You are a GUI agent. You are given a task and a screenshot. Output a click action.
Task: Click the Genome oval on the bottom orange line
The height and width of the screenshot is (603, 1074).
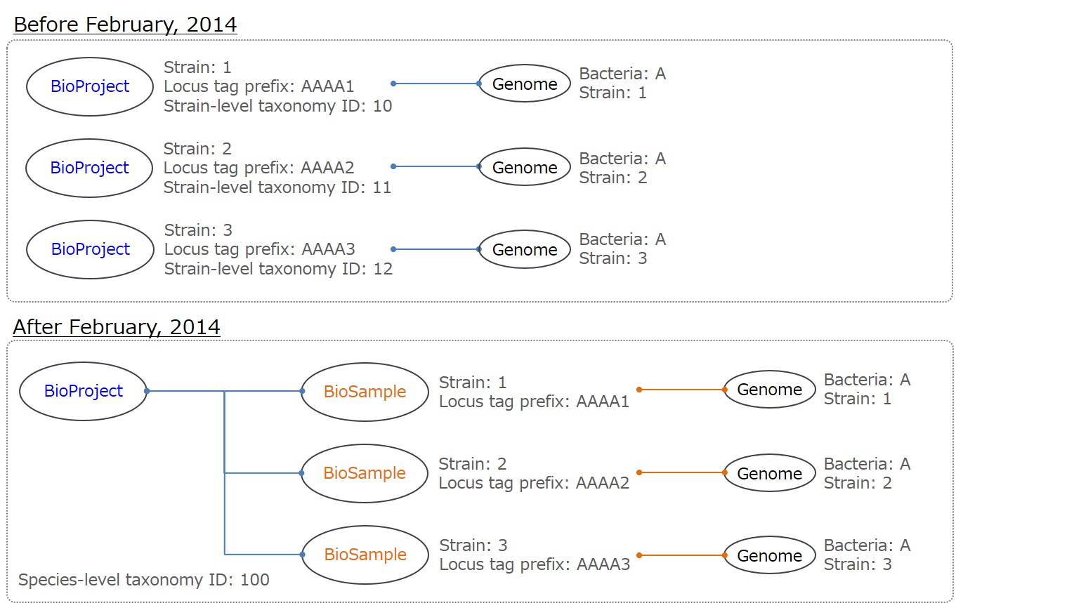coord(769,555)
